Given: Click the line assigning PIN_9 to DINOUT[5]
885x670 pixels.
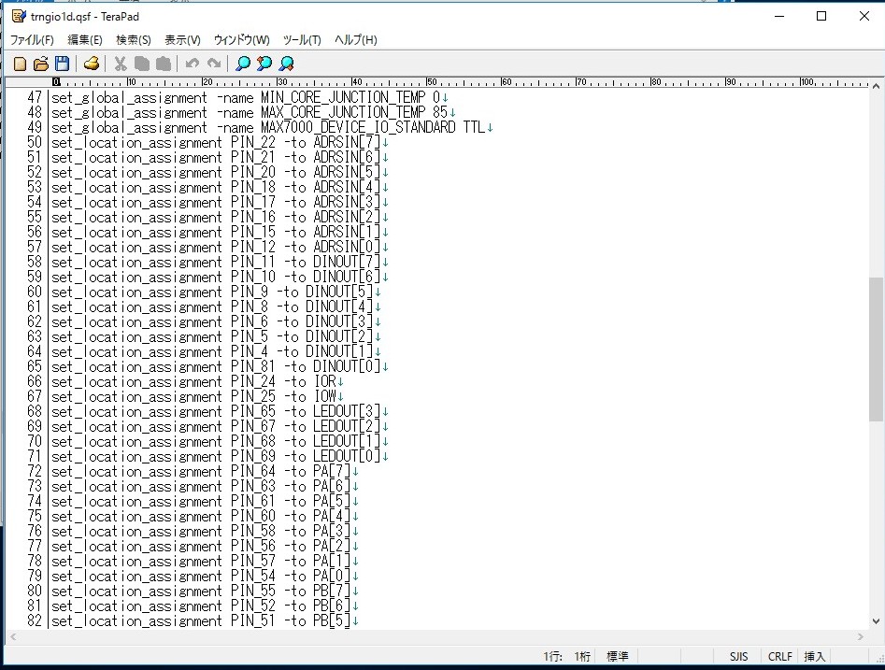Looking at the screenshot, I should click(213, 292).
